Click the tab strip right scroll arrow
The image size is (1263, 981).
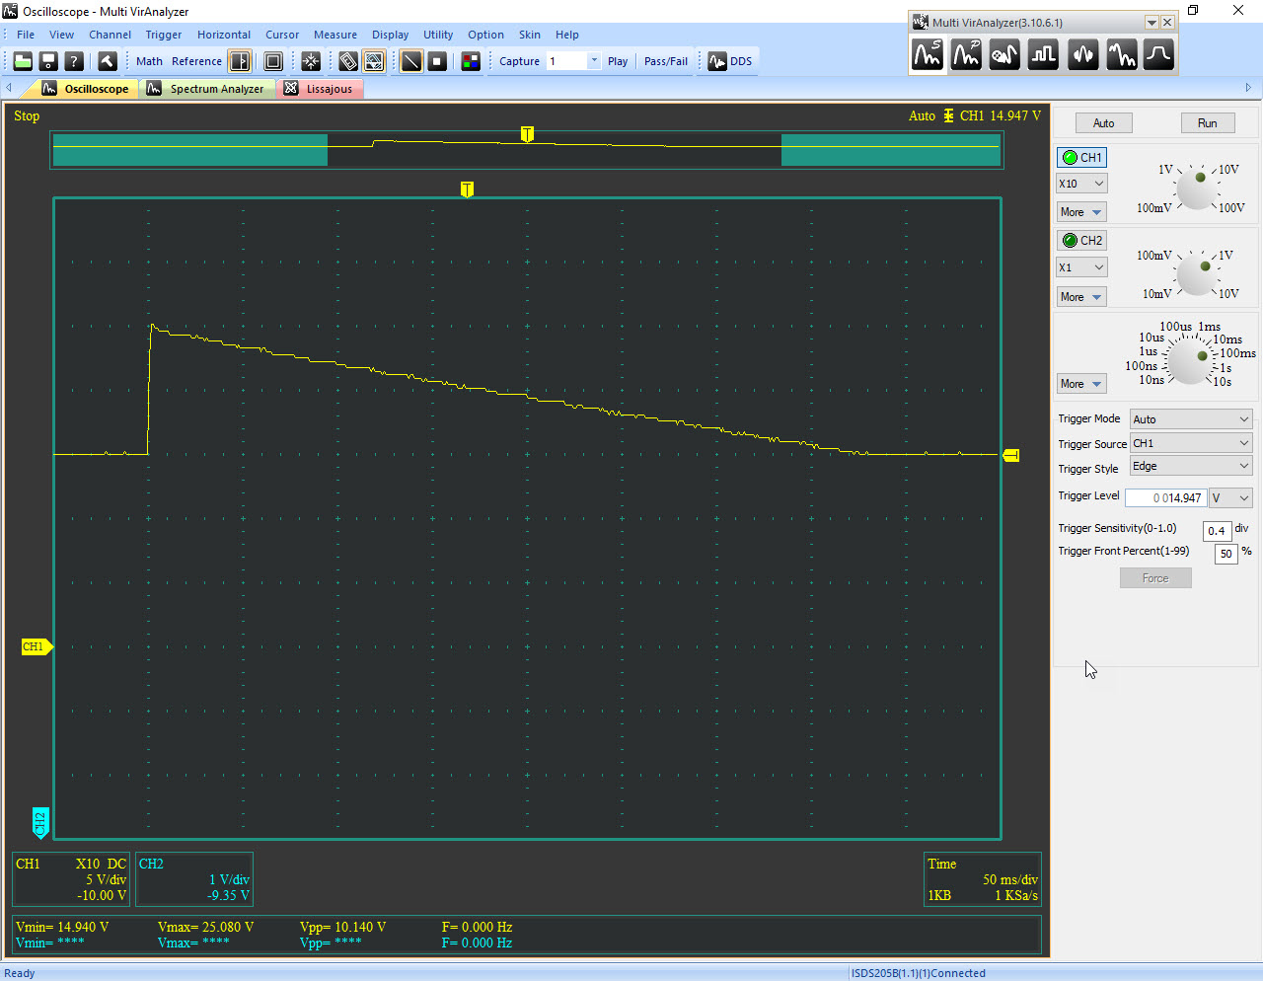pyautogui.click(x=1248, y=88)
